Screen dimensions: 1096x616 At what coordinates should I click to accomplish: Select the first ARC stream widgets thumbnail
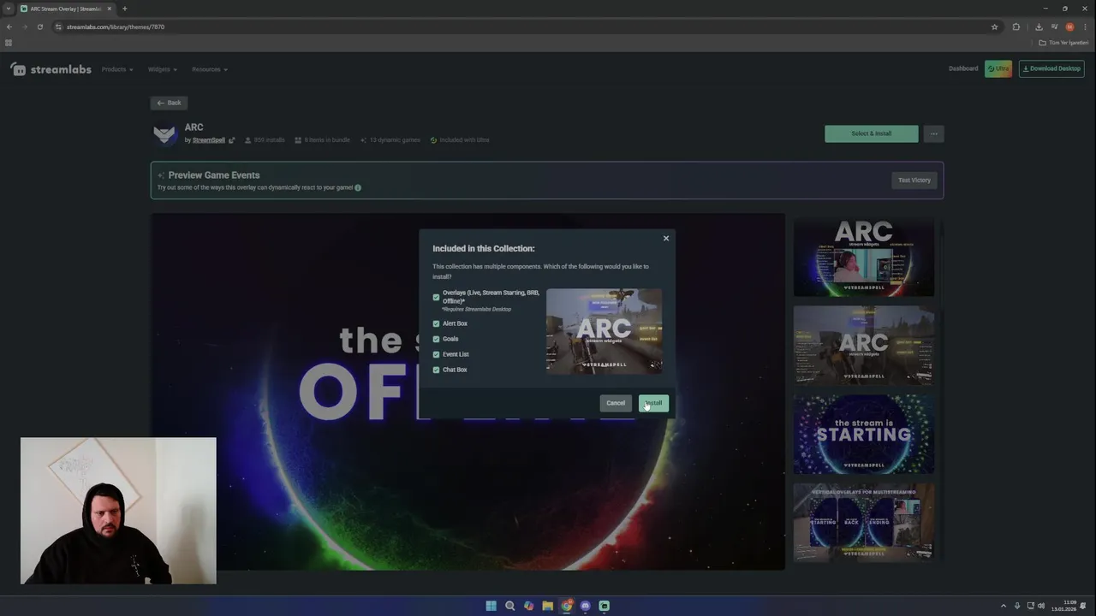click(863, 258)
